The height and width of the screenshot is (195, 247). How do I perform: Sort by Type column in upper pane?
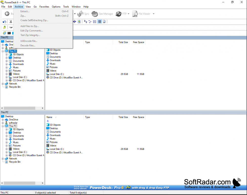[x=98, y=42]
